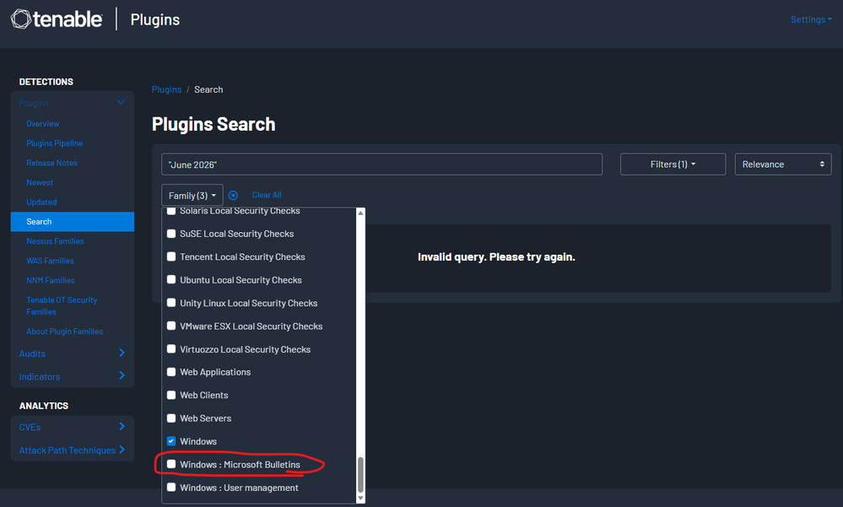Tick the SuSE Local Security Checks checkbox
Viewport: 843px width, 507px height.
171,234
